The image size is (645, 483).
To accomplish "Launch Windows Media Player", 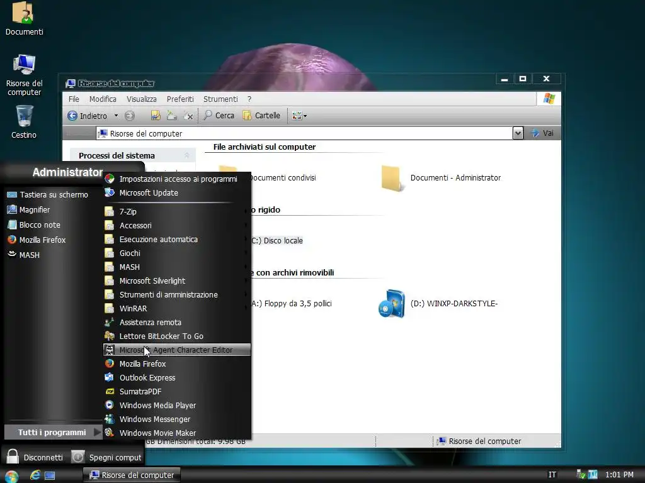I will [x=176, y=406].
